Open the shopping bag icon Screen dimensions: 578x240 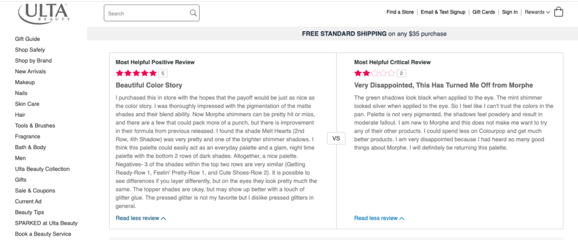(x=559, y=12)
